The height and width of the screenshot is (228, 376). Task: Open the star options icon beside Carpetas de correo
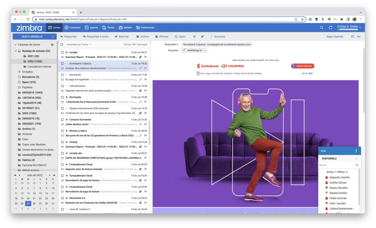coord(52,44)
